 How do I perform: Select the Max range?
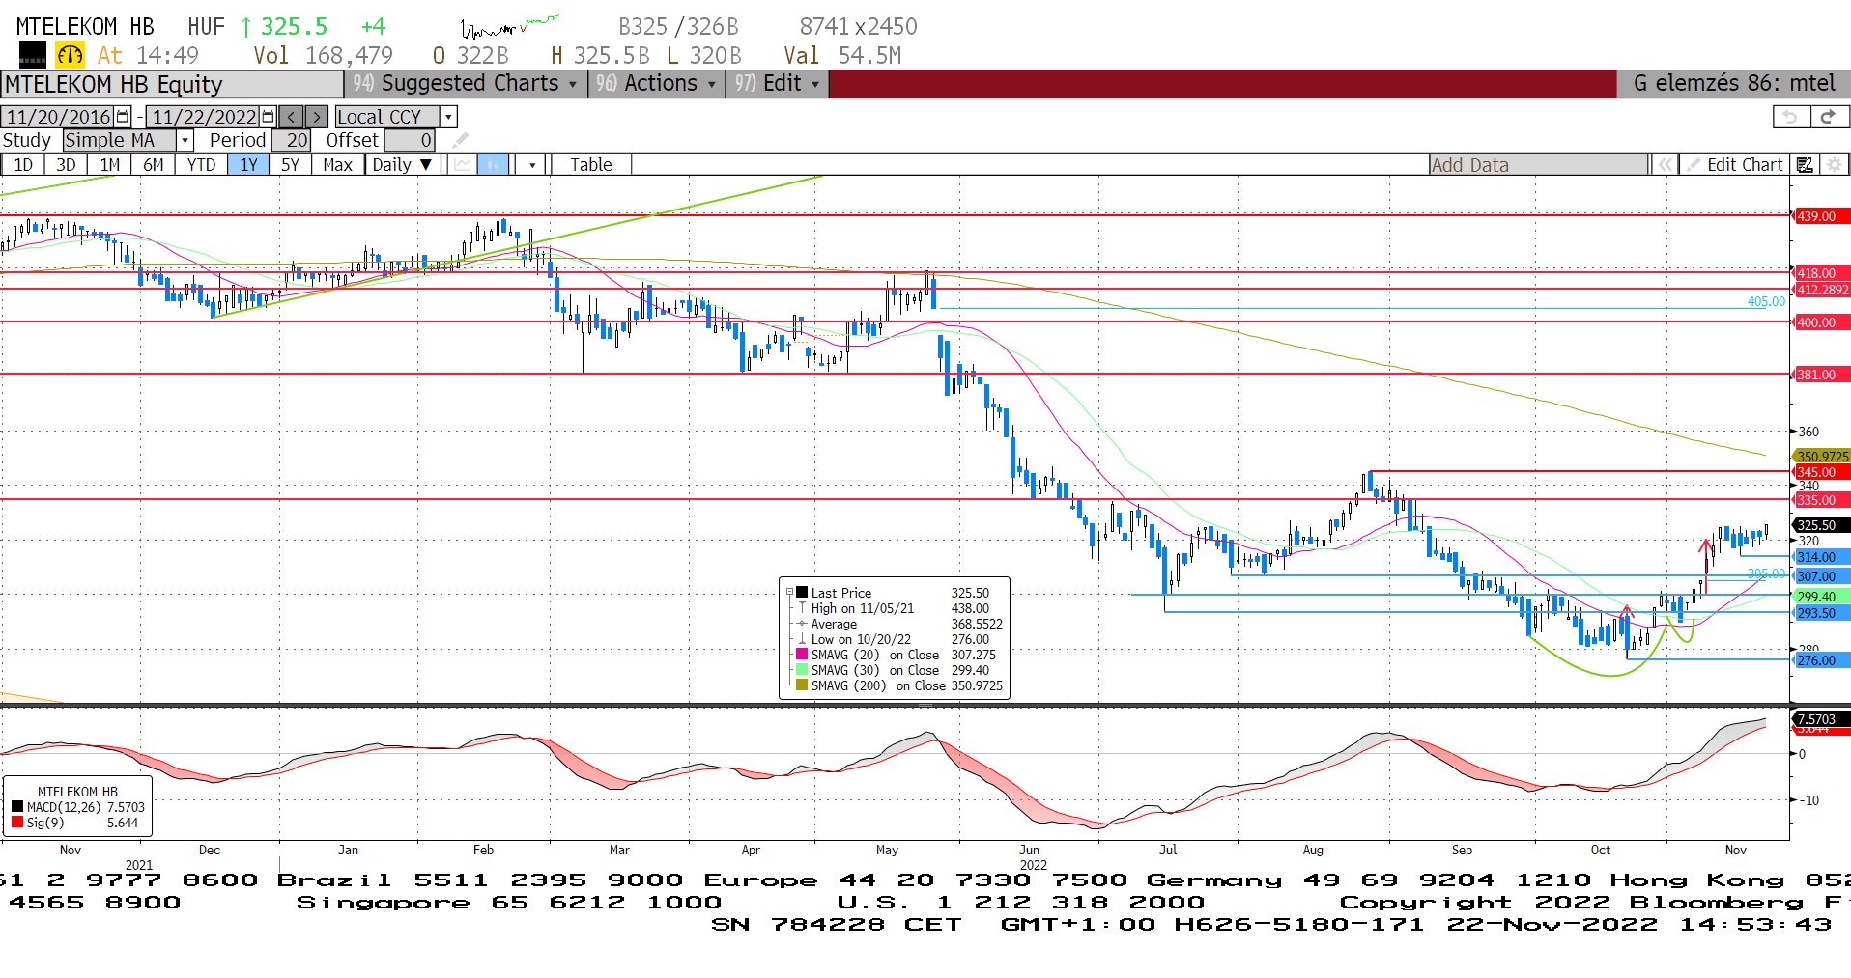[x=337, y=165]
